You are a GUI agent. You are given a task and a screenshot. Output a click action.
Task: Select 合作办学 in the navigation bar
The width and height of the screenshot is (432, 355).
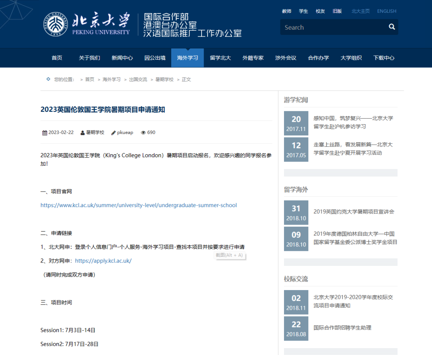point(318,58)
